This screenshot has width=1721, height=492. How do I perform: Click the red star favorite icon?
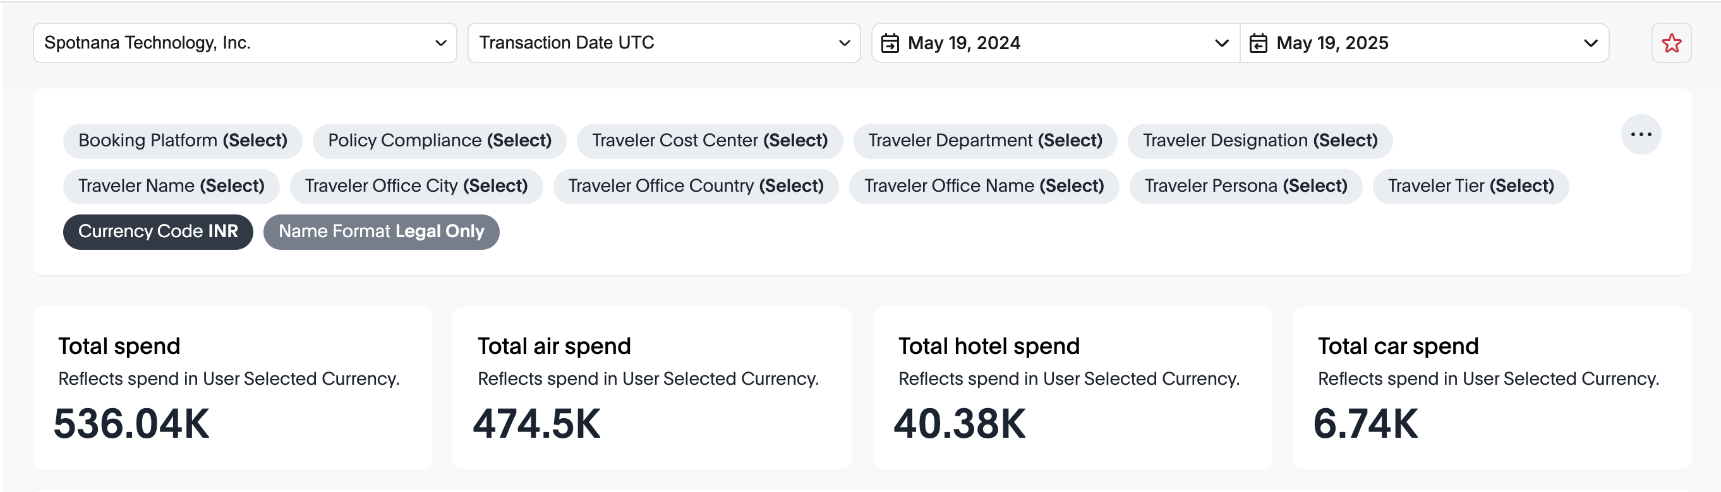click(1671, 44)
